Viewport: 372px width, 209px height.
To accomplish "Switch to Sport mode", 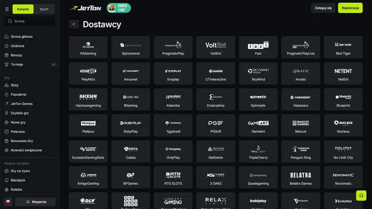I will coord(44,9).
